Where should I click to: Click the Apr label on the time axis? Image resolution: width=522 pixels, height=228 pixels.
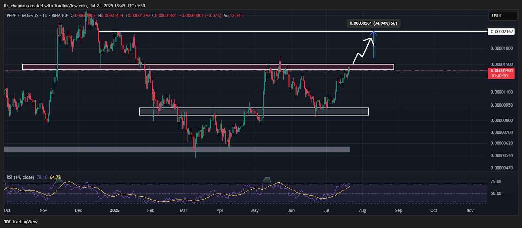220,210
